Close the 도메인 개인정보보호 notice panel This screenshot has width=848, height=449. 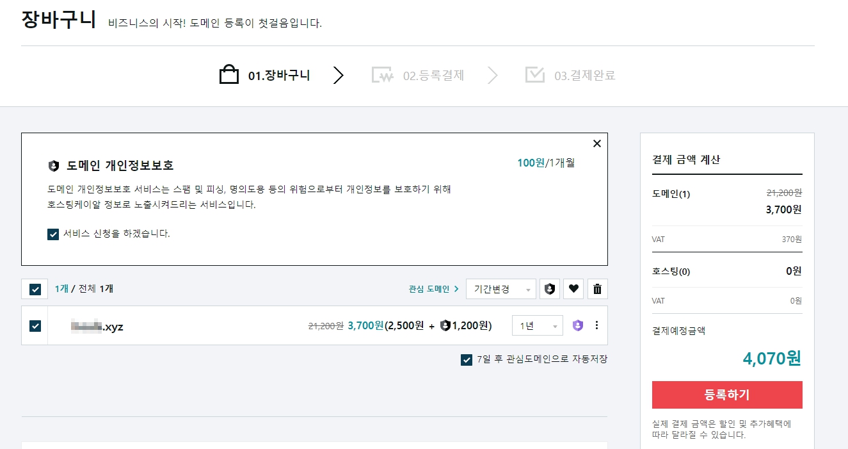[x=596, y=143]
